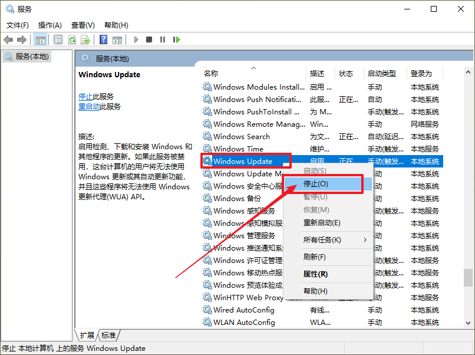Image resolution: width=475 pixels, height=355 pixels.
Task: Open the blue Help question-mark icon
Action: pos(103,40)
